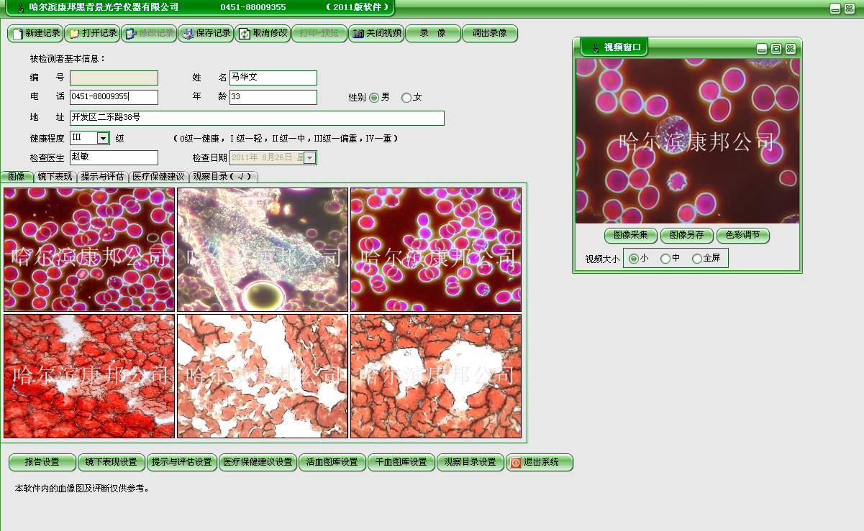Click the microscope icon in main title bar

point(20,8)
